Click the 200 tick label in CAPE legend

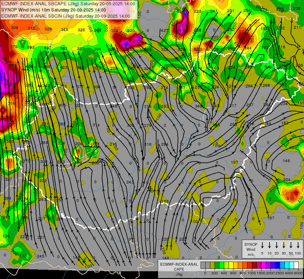[215, 273]
